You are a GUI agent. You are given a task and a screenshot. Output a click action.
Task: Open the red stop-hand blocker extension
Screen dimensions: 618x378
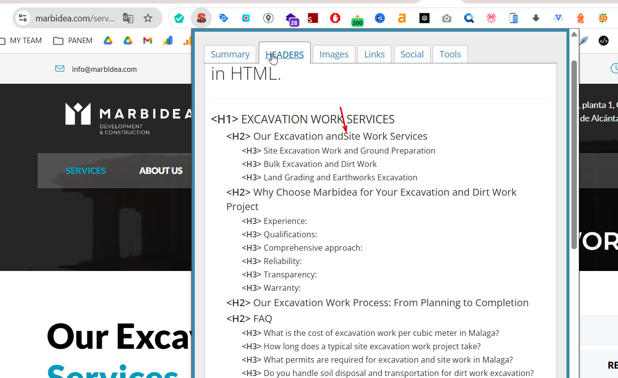[x=336, y=18]
